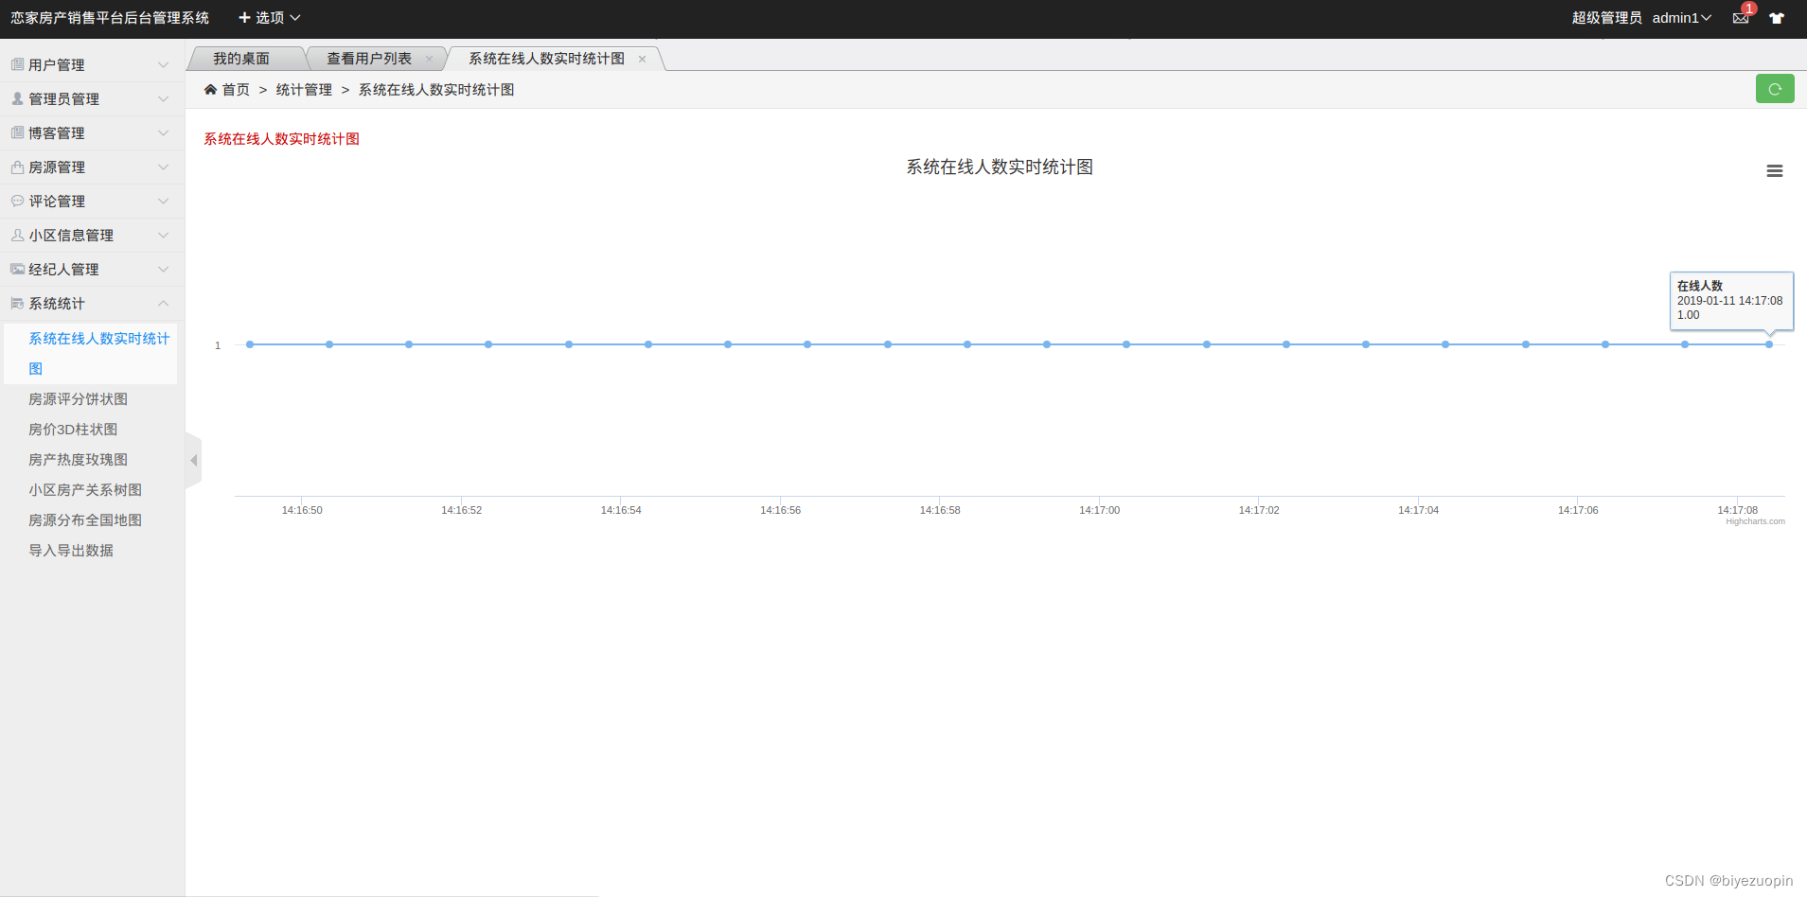
Task: Expand the 经纪人管理 menu chevron
Action: [163, 269]
